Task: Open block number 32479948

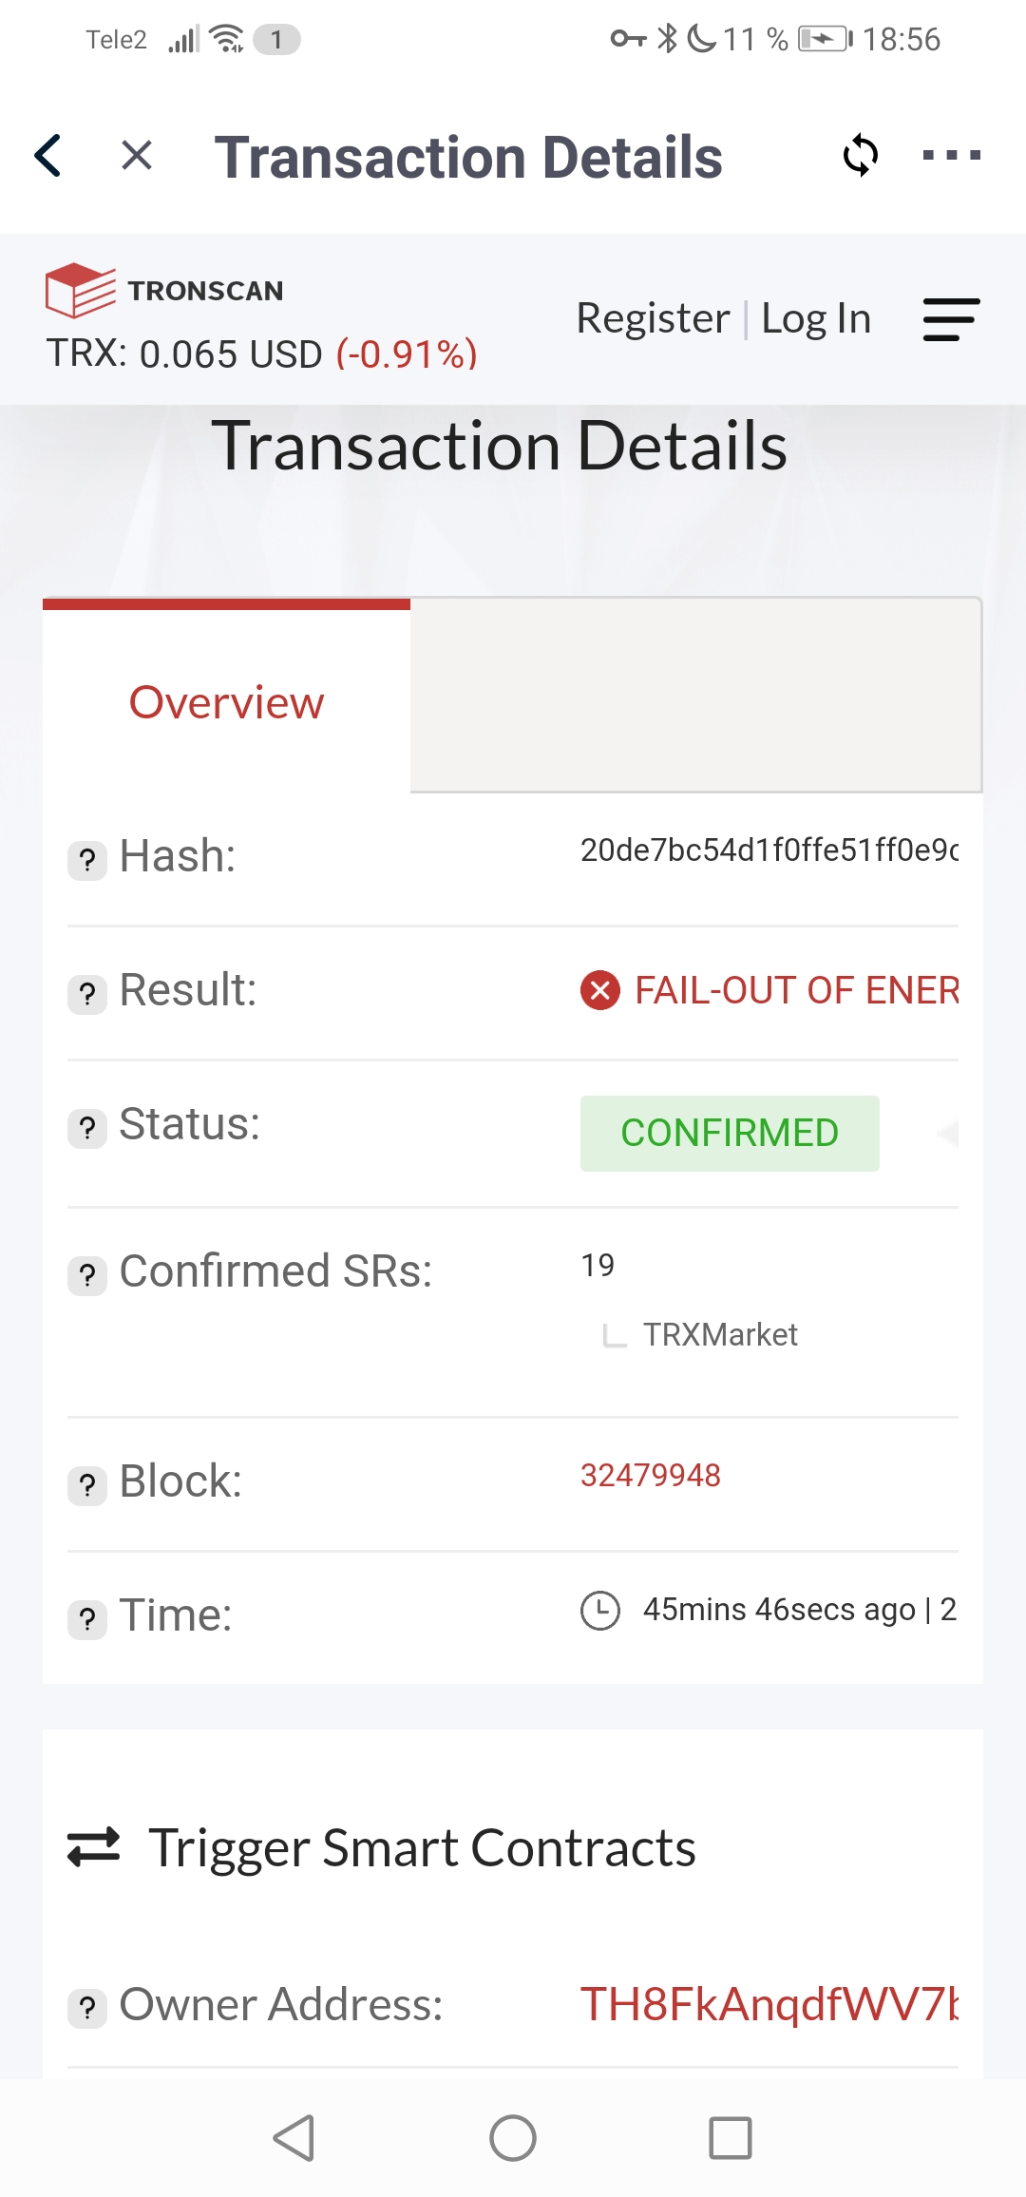Action: [651, 1475]
